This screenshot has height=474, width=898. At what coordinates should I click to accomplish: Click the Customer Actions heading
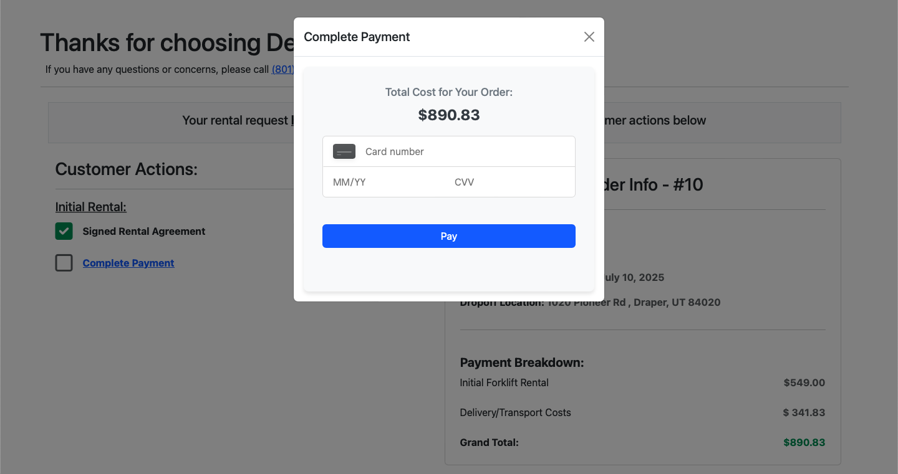pos(127,169)
